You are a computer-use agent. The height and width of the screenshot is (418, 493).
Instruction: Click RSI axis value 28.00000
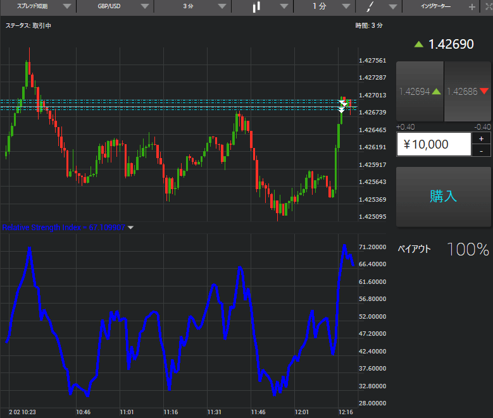tap(373, 403)
